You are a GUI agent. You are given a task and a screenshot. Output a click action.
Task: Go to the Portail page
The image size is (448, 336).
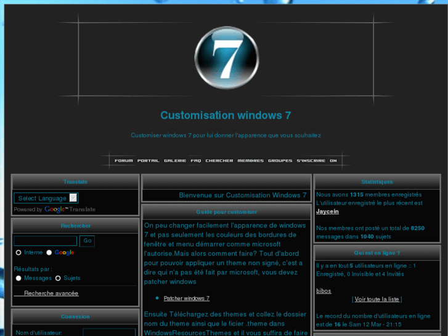coord(149,161)
